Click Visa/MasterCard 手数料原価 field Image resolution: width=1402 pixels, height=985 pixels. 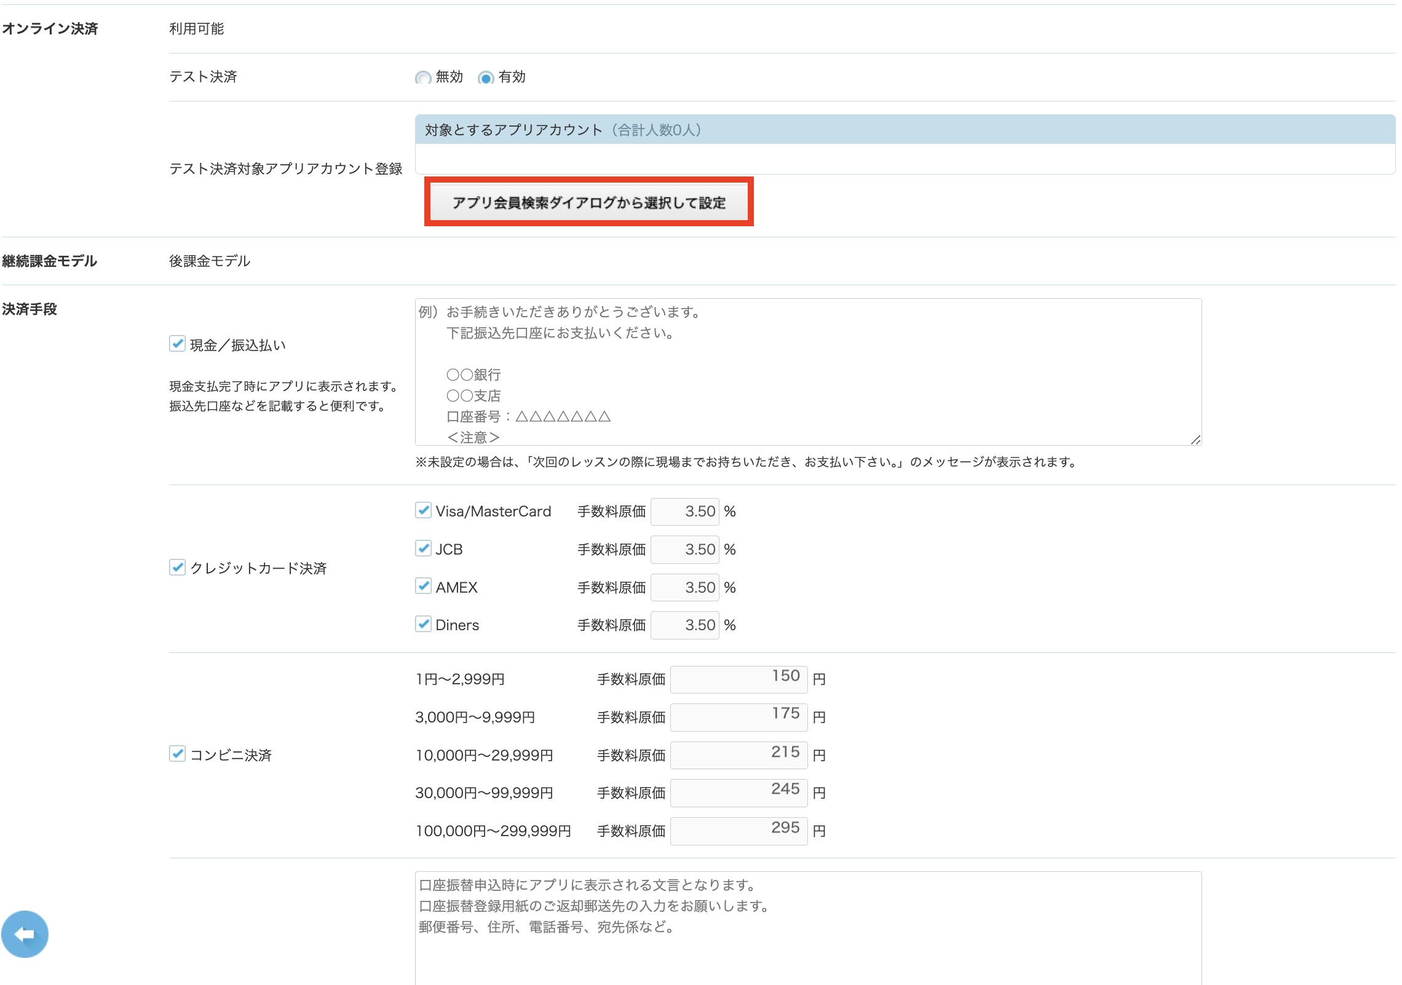point(685,512)
